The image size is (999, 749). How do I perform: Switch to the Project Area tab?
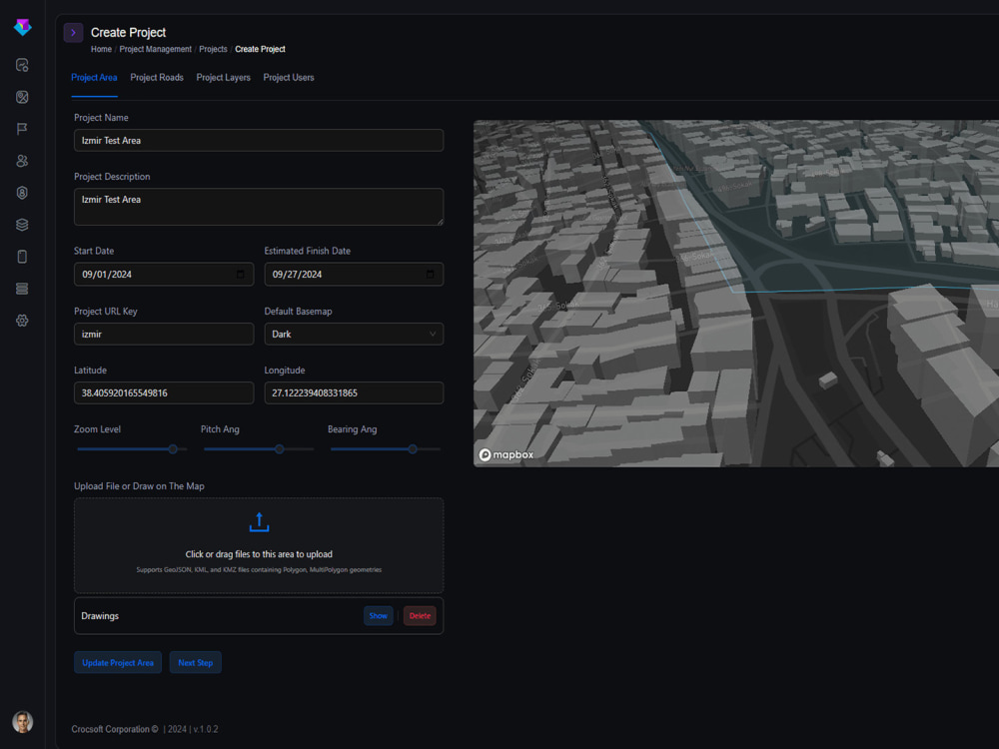click(x=94, y=78)
